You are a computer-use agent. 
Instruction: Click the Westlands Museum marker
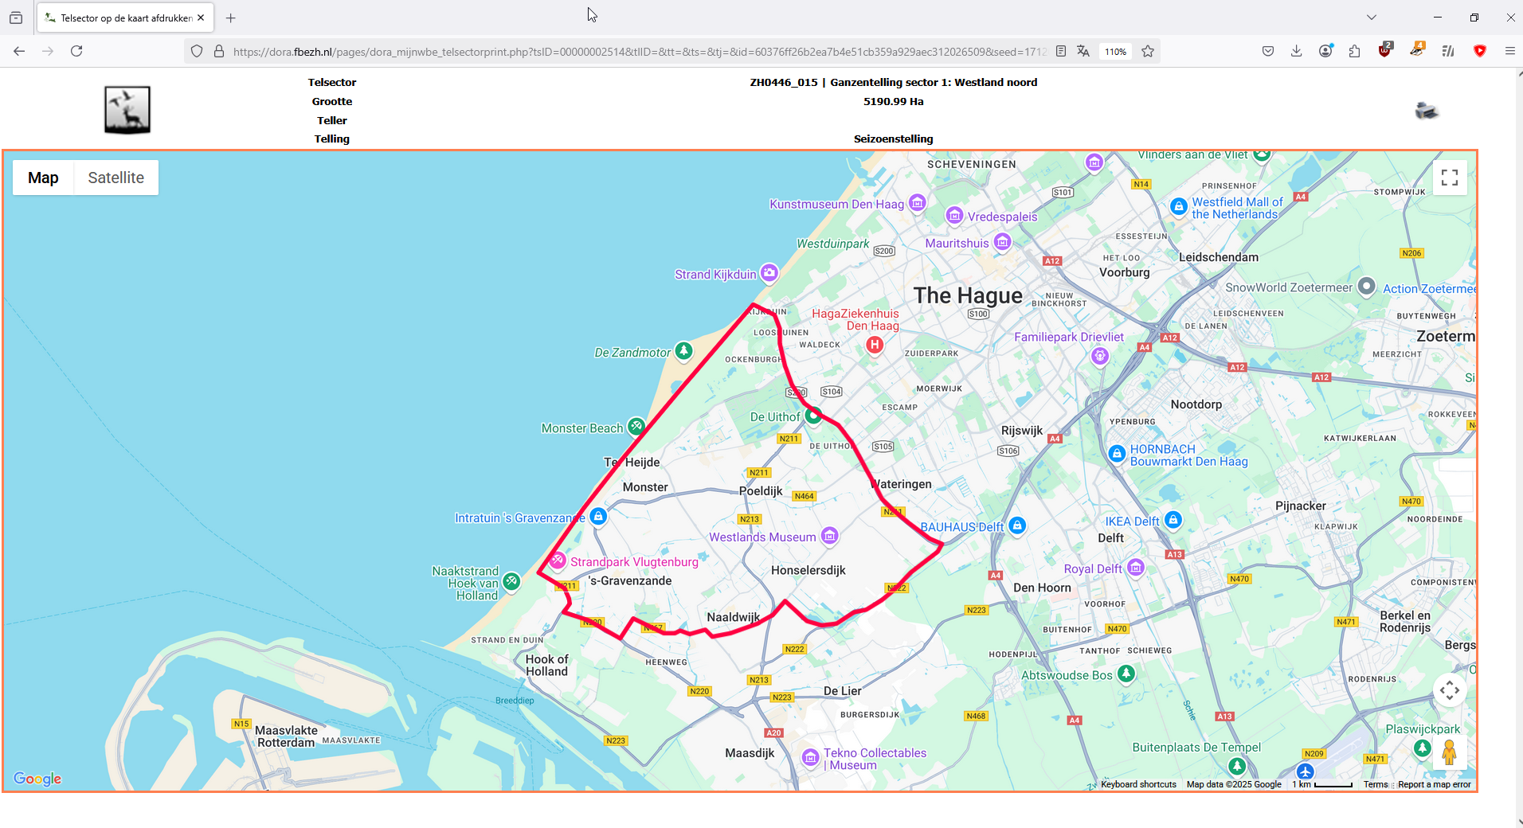[830, 536]
